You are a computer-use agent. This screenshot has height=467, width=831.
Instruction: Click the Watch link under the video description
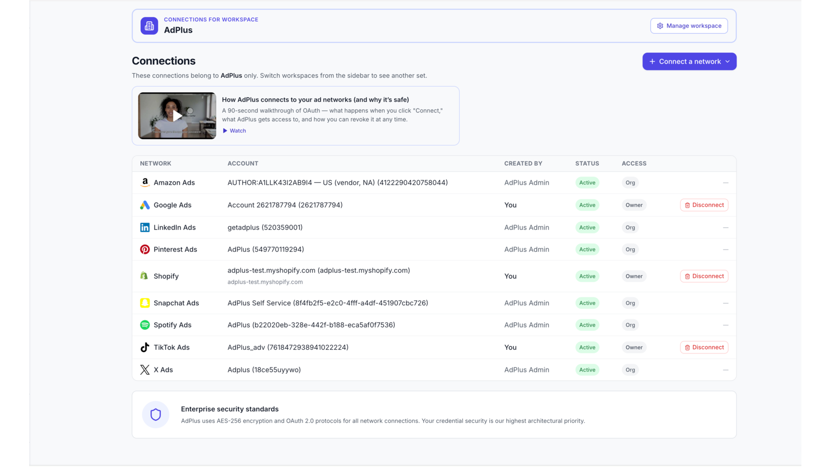coord(234,131)
